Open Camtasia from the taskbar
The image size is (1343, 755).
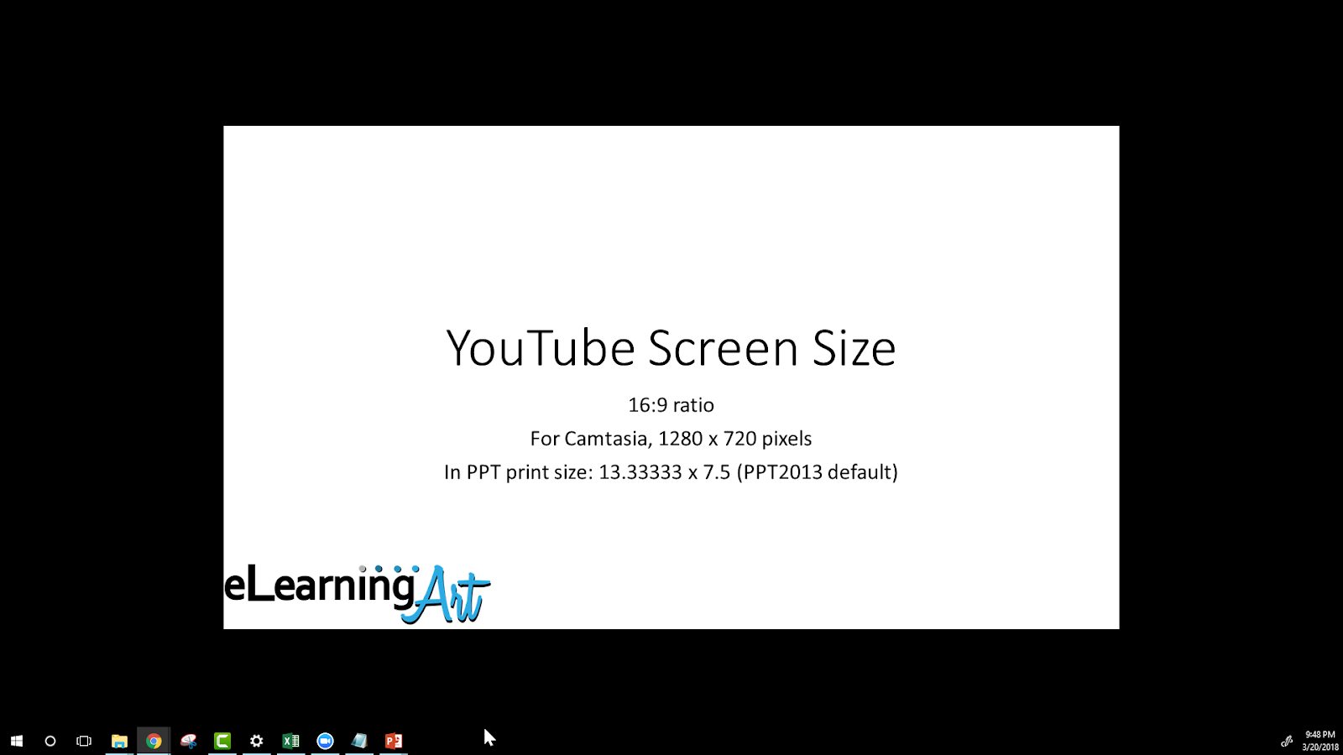222,741
